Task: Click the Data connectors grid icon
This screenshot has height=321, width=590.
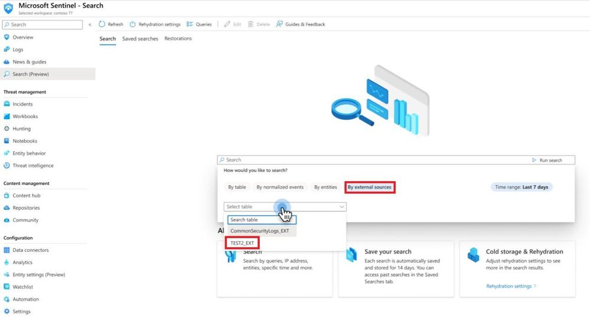Action: (x=6, y=250)
